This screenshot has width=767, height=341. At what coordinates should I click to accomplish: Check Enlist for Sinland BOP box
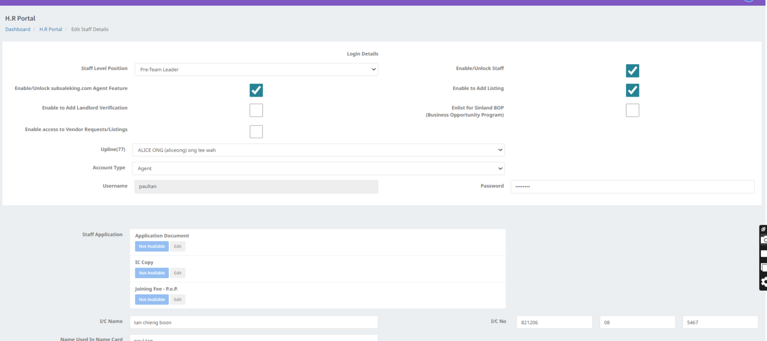click(x=632, y=110)
